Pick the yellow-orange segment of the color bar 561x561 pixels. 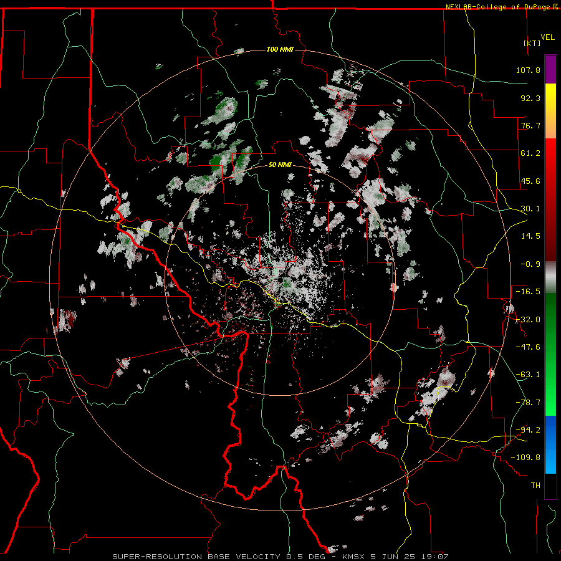point(550,111)
